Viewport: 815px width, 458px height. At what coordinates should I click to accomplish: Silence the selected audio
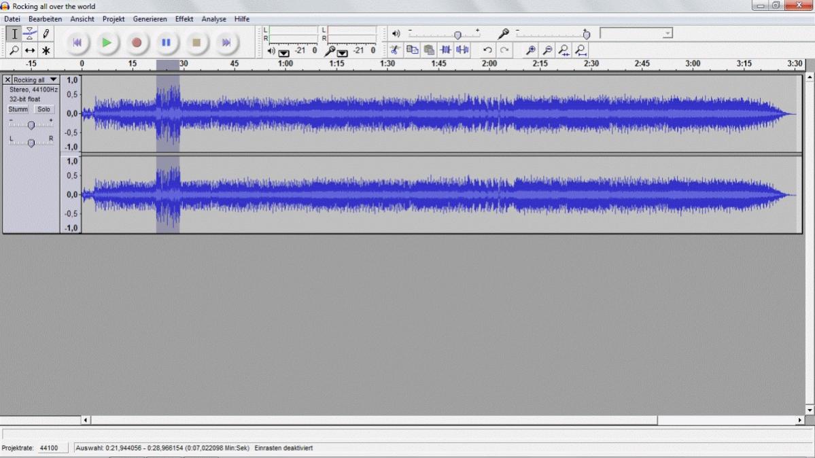point(462,50)
